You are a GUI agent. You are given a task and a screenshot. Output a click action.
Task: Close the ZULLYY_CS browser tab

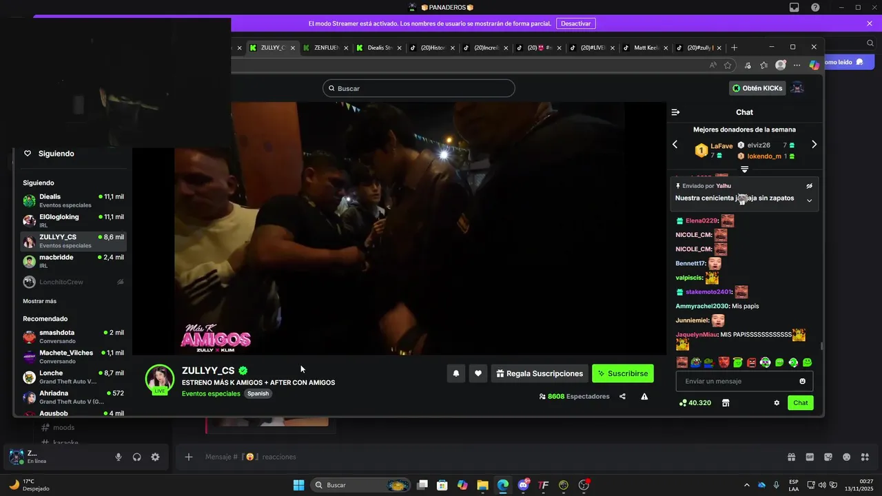pos(293,48)
